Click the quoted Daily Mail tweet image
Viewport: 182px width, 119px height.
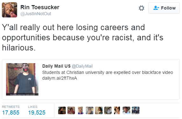coord(22,79)
